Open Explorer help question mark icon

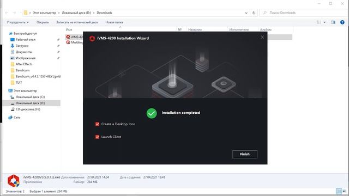(342, 22)
